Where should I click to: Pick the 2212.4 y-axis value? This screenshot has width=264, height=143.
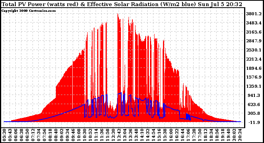coord(254,59)
